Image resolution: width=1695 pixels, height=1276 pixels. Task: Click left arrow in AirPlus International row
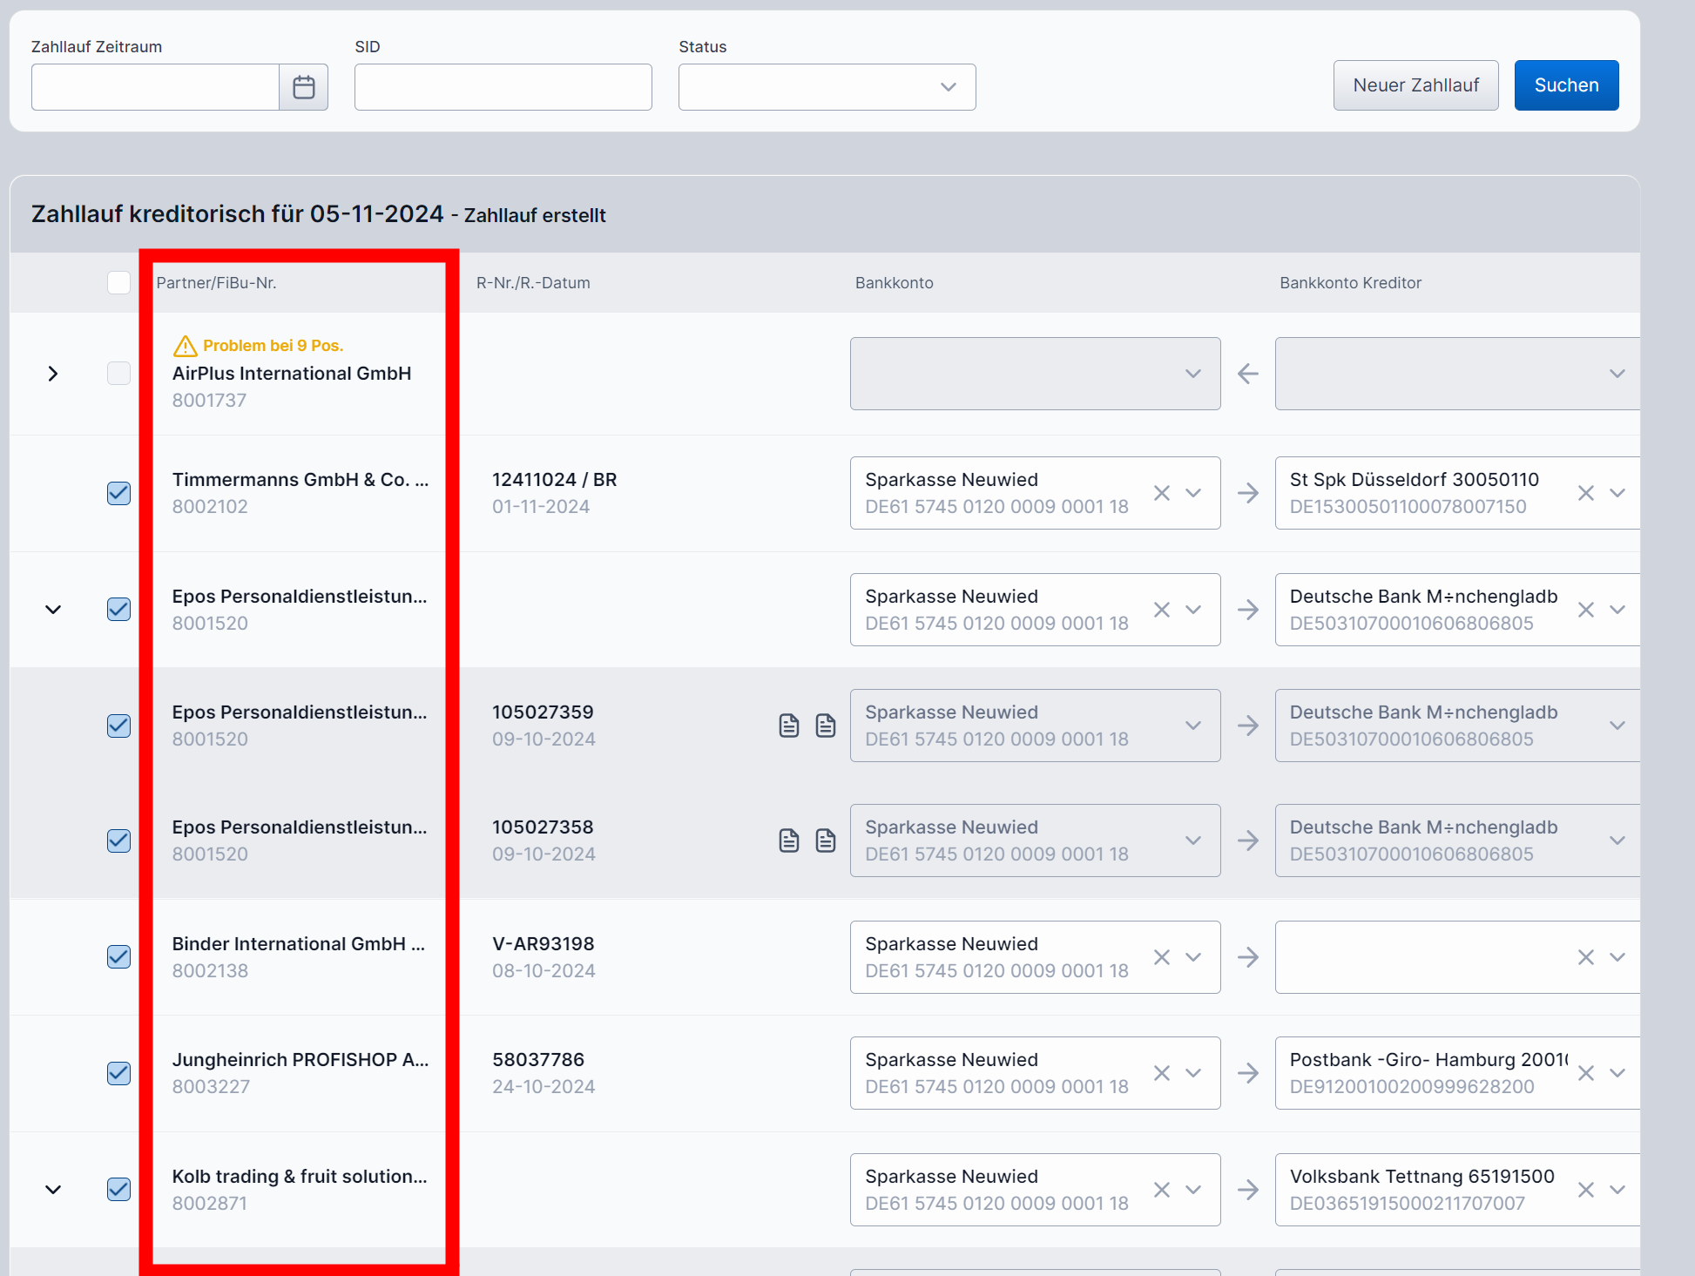point(1248,374)
